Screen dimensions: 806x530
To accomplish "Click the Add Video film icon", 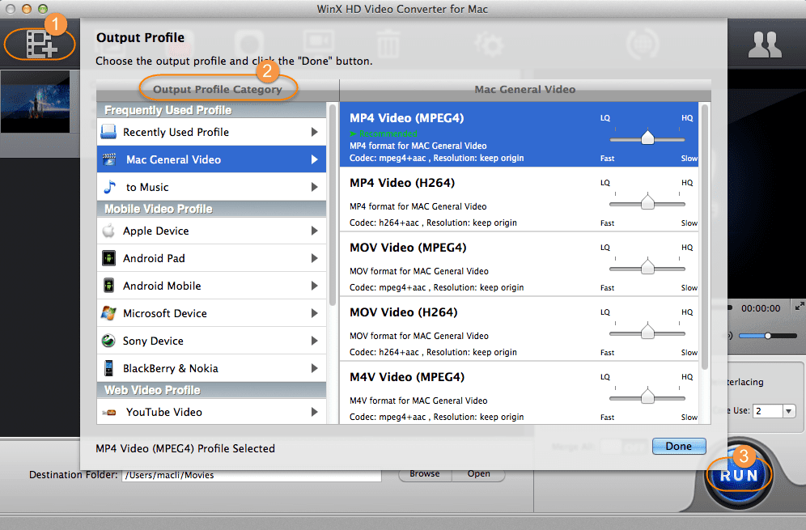I will 39,44.
